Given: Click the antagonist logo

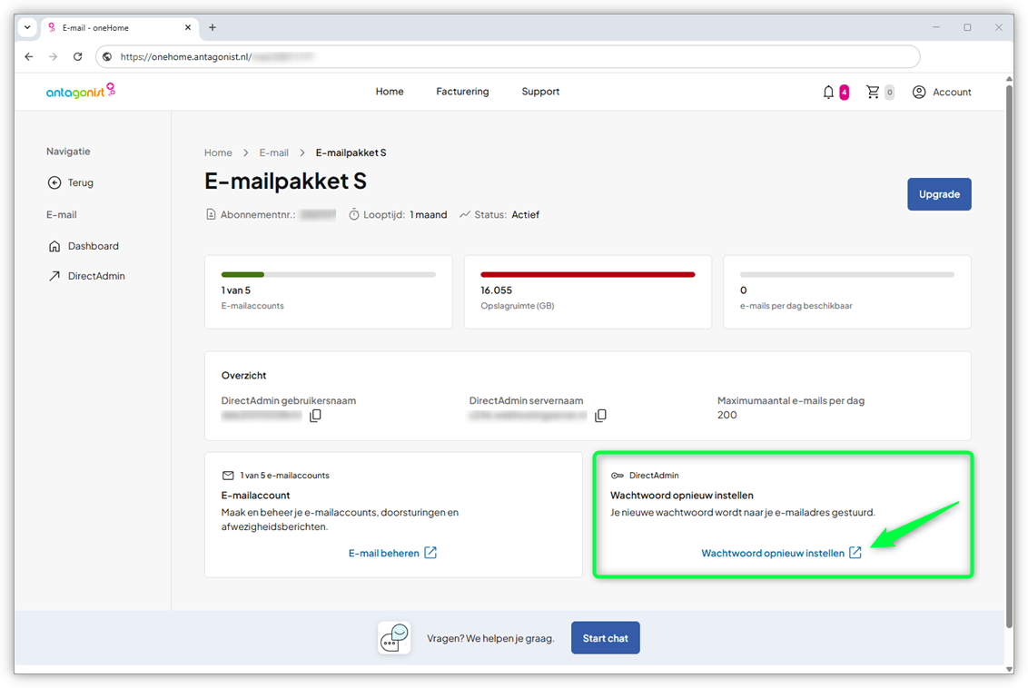Looking at the screenshot, I should [81, 91].
